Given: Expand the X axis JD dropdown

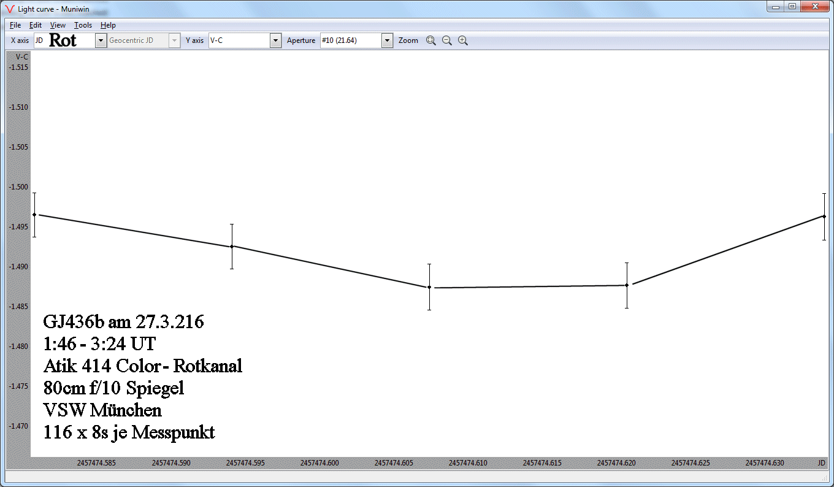Looking at the screenshot, I should pos(101,40).
